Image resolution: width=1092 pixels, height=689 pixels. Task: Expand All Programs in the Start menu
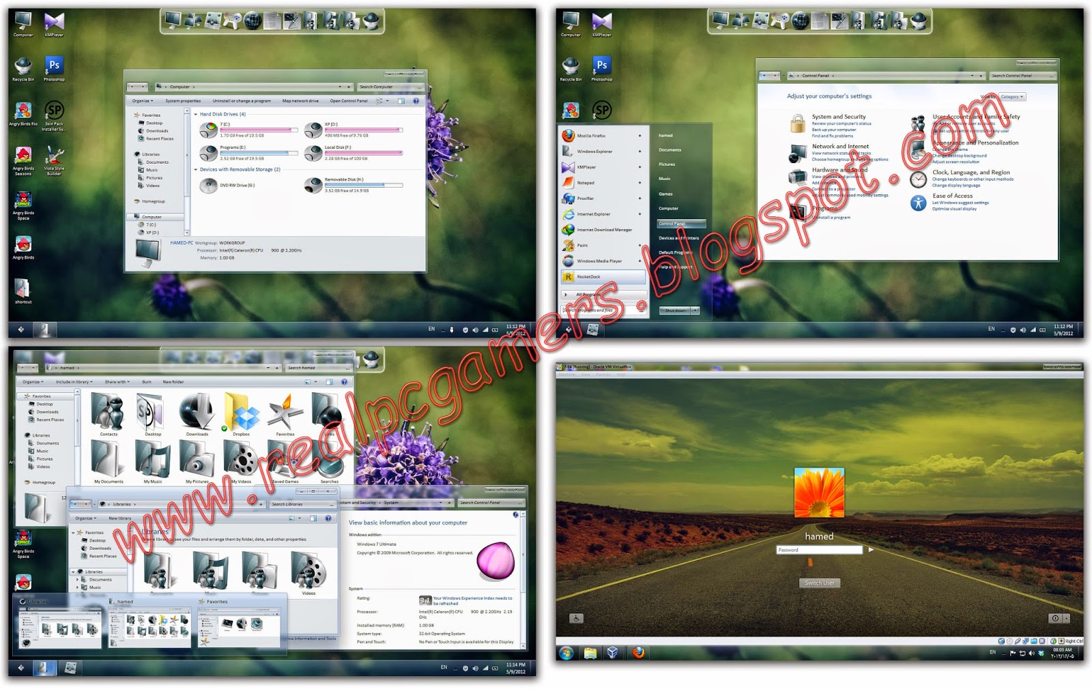[x=603, y=295]
